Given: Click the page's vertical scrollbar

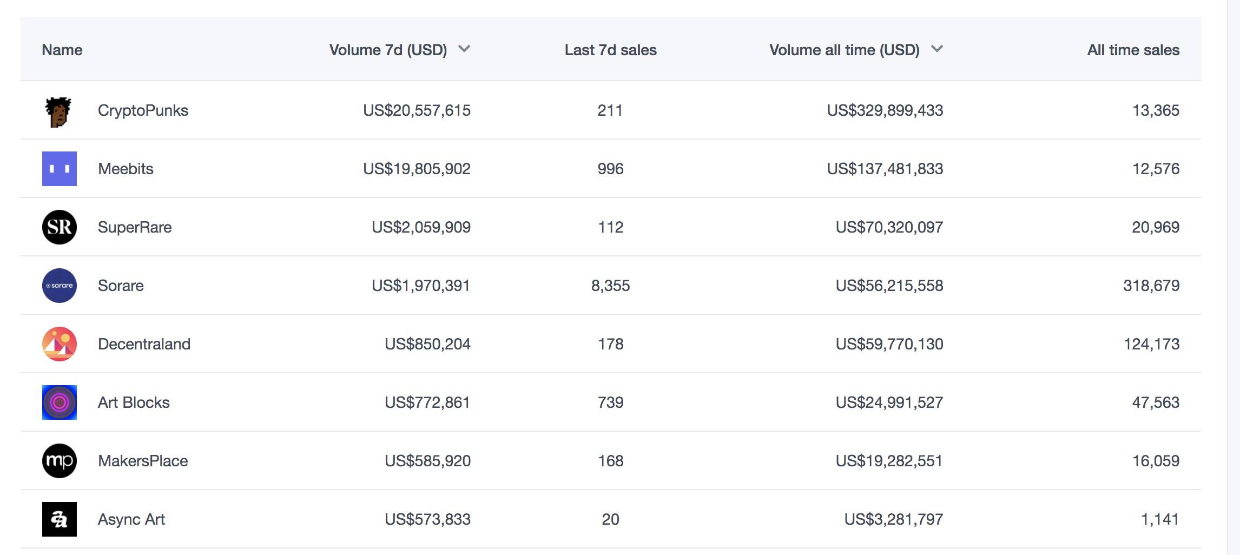Looking at the screenshot, I should point(1233,270).
